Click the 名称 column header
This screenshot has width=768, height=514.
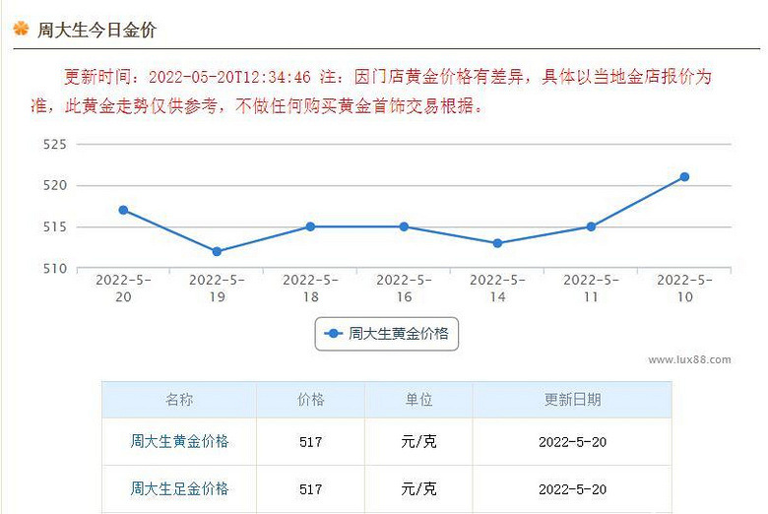tap(179, 400)
